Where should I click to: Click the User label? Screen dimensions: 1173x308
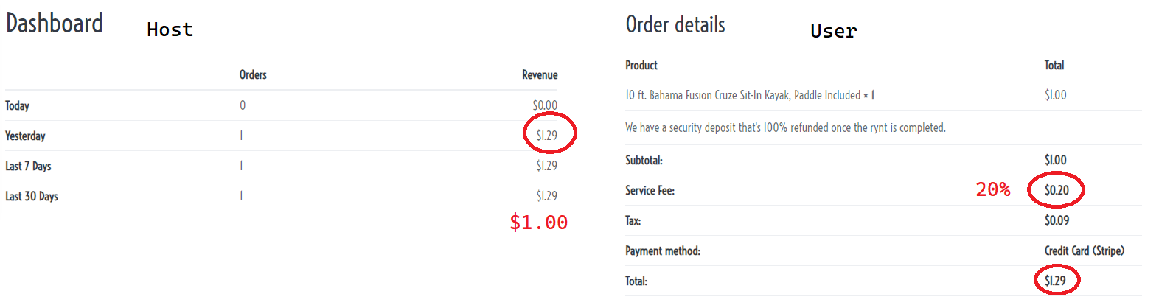pos(834,31)
